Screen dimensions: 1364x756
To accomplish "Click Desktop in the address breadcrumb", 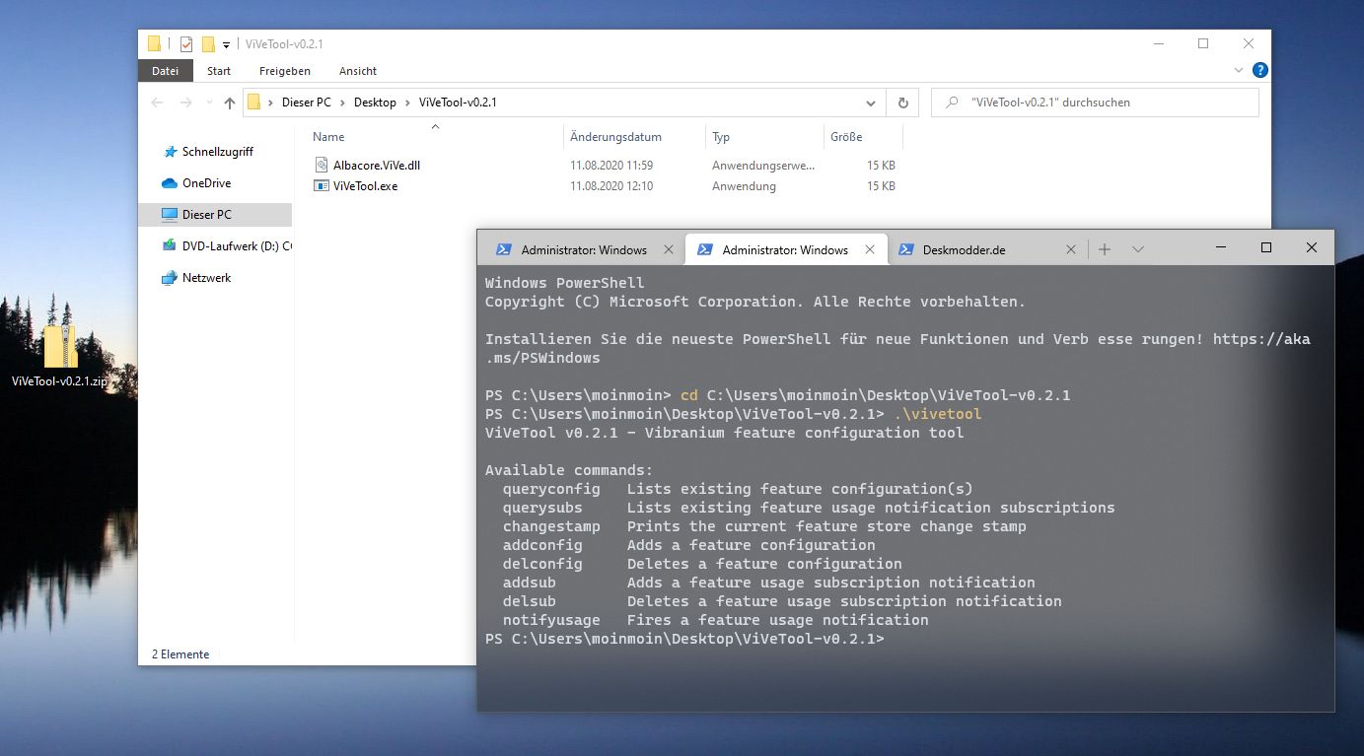I will point(375,103).
